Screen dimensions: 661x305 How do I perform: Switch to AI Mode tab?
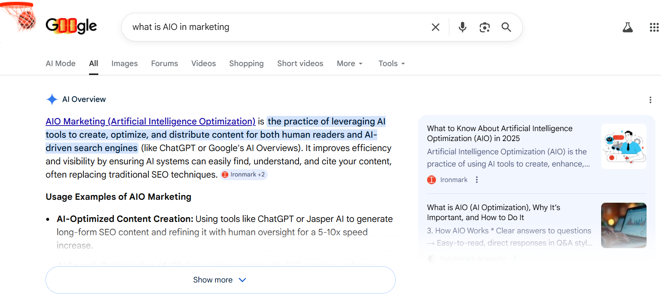click(61, 64)
